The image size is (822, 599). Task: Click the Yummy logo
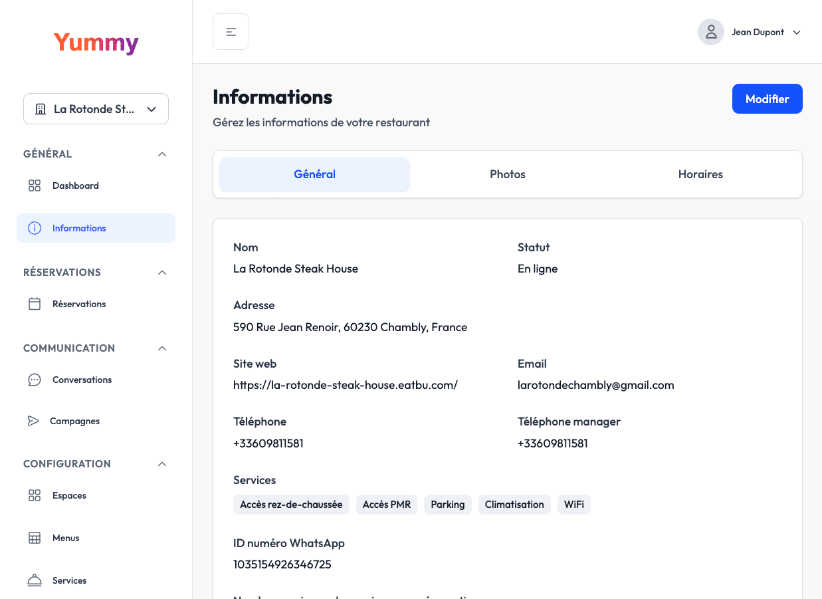click(x=96, y=43)
